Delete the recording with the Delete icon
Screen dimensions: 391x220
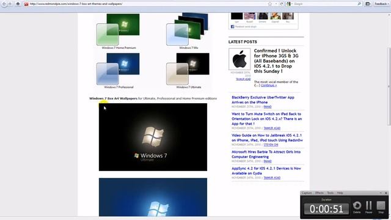[357, 207]
